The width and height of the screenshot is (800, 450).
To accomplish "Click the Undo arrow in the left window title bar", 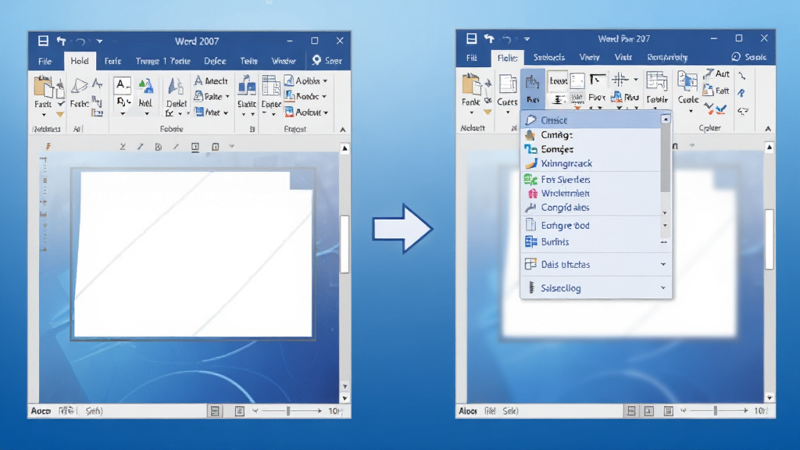I will point(61,41).
